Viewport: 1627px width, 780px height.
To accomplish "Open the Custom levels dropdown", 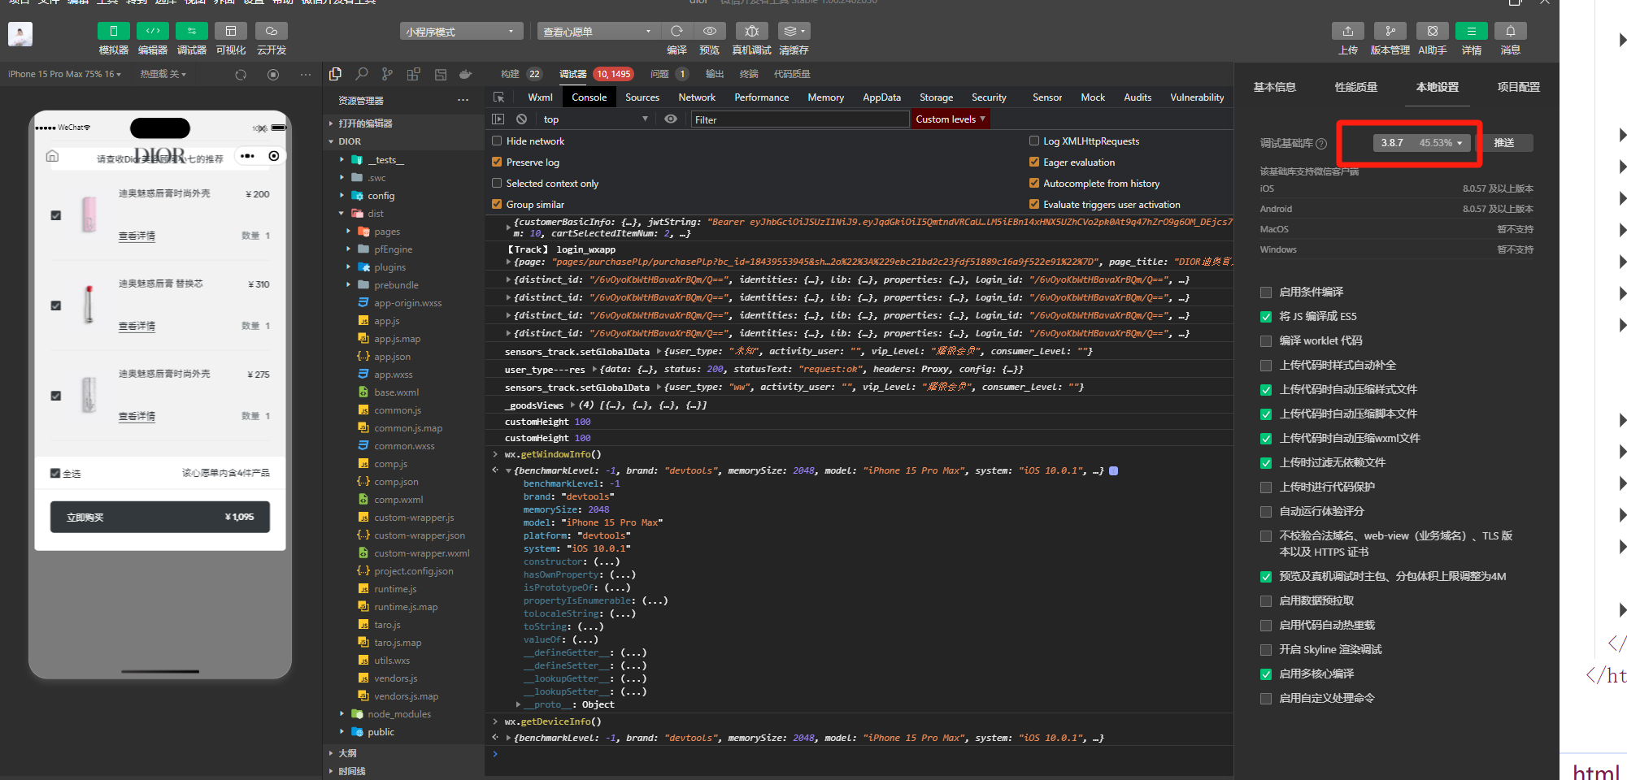I will (951, 119).
